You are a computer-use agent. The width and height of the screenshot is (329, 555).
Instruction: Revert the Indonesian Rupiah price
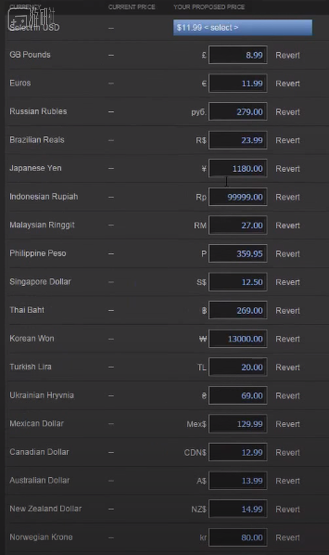[x=288, y=197]
